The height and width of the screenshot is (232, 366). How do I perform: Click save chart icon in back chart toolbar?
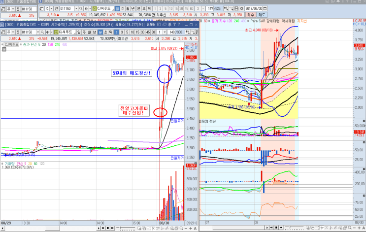[x=236, y=8]
